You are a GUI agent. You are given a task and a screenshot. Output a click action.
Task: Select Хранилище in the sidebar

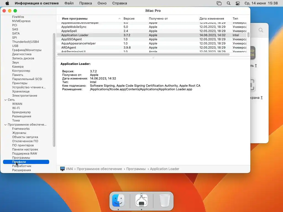[x=21, y=91]
